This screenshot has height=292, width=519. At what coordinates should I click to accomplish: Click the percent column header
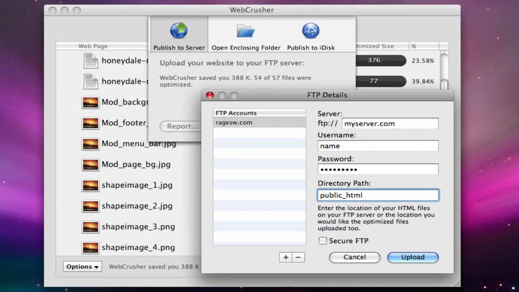coord(423,46)
